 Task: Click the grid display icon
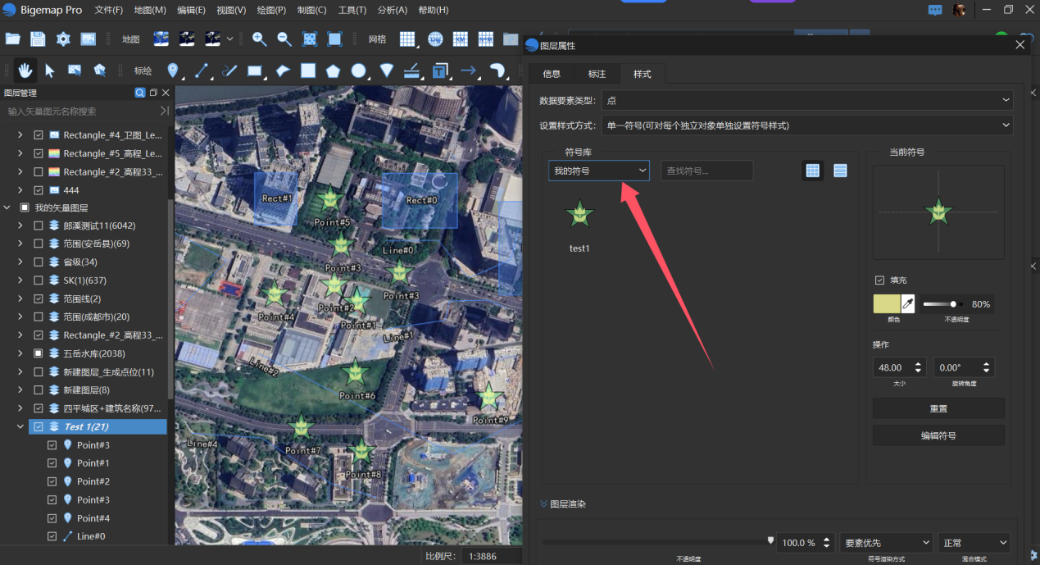[407, 39]
